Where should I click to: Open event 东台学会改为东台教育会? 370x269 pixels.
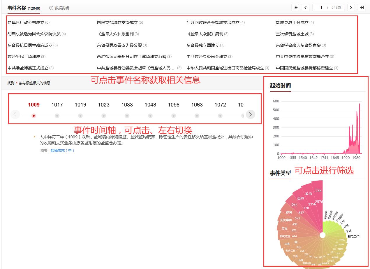[x=298, y=45]
